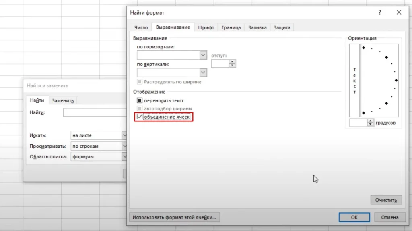The height and width of the screenshot is (231, 412).
Task: Open the по вертикали dropdown
Action: (203, 73)
